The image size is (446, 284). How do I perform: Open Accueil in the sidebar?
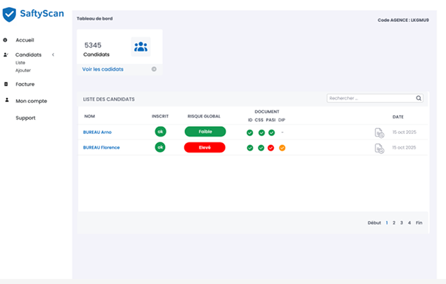25,40
